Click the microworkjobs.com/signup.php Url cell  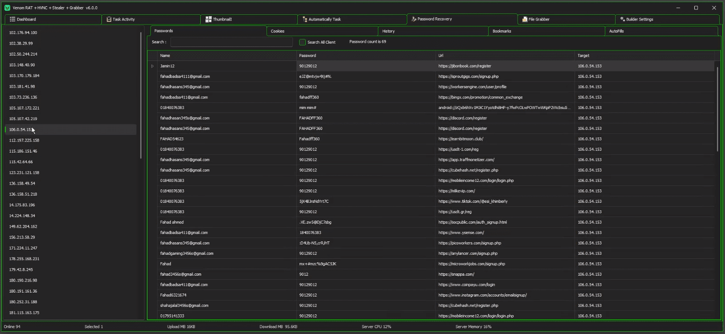[505, 264]
